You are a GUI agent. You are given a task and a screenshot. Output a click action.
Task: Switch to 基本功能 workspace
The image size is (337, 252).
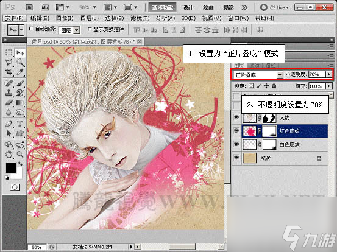(163, 7)
